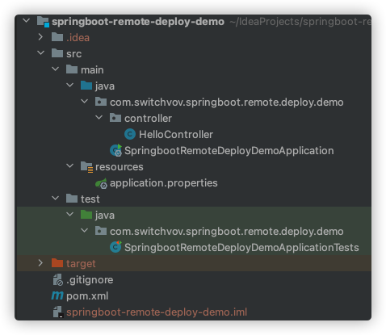
Task: Select the main label
Action: (x=92, y=70)
